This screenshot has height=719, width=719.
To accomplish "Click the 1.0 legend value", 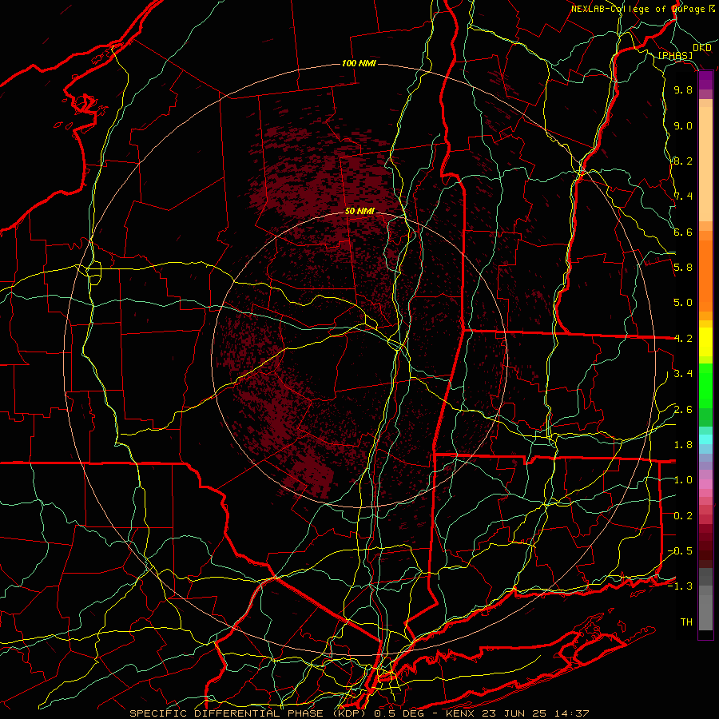I will click(x=683, y=480).
